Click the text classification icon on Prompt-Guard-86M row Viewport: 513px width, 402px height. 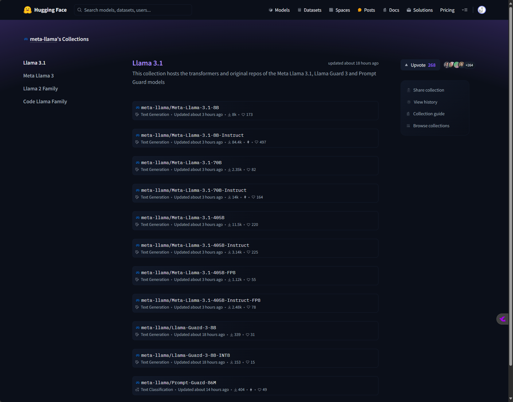(137, 390)
